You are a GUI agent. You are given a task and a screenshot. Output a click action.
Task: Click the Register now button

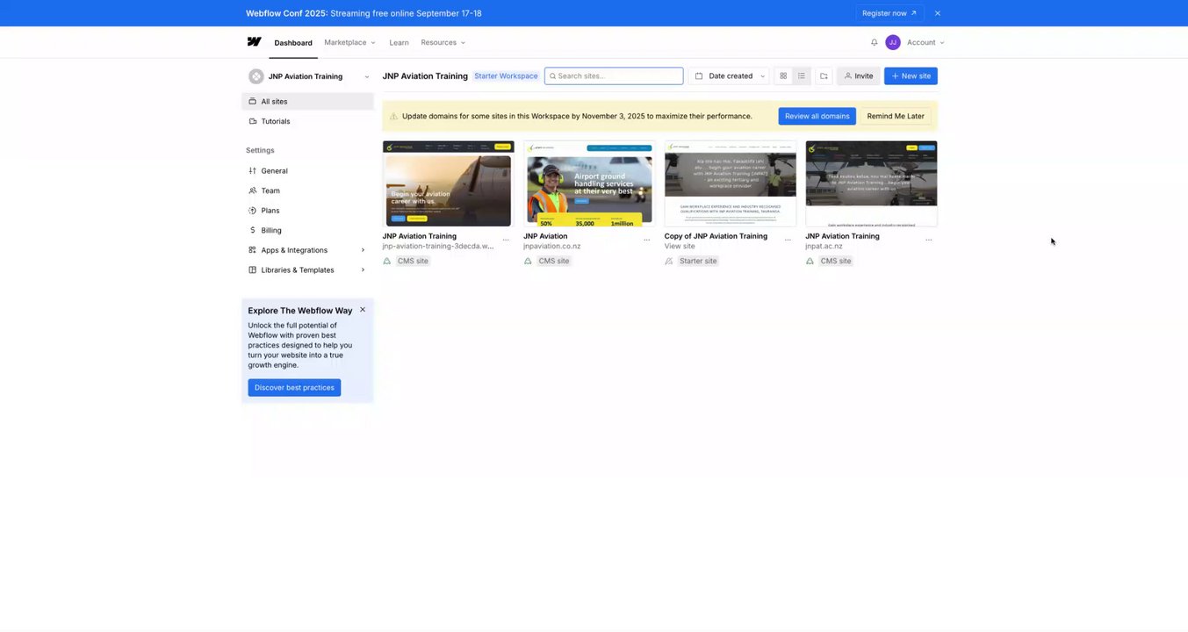point(889,13)
